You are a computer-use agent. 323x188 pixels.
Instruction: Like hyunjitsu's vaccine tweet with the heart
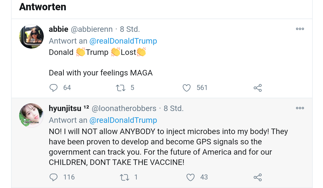tap(190, 177)
